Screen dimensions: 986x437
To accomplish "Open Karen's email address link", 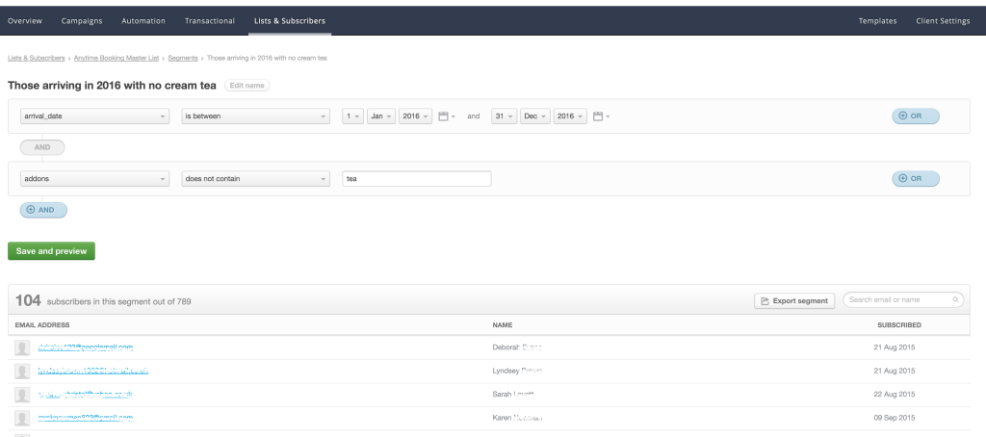I will click(85, 418).
